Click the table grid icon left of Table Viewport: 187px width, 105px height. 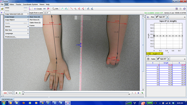click(148, 59)
